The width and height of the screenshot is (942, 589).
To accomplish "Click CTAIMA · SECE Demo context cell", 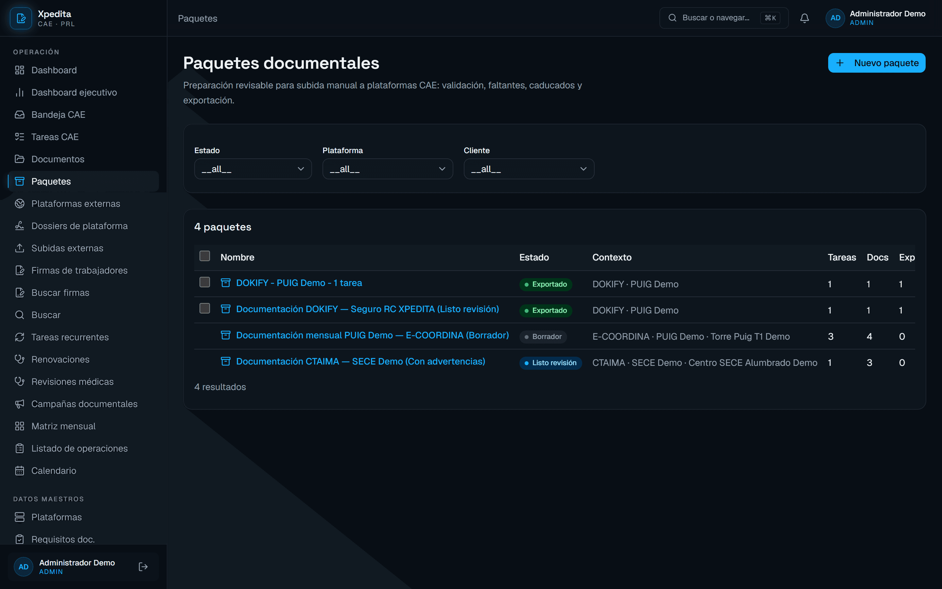I will point(705,363).
